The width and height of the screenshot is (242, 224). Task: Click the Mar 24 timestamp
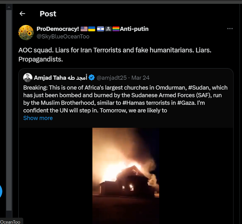pos(140,78)
